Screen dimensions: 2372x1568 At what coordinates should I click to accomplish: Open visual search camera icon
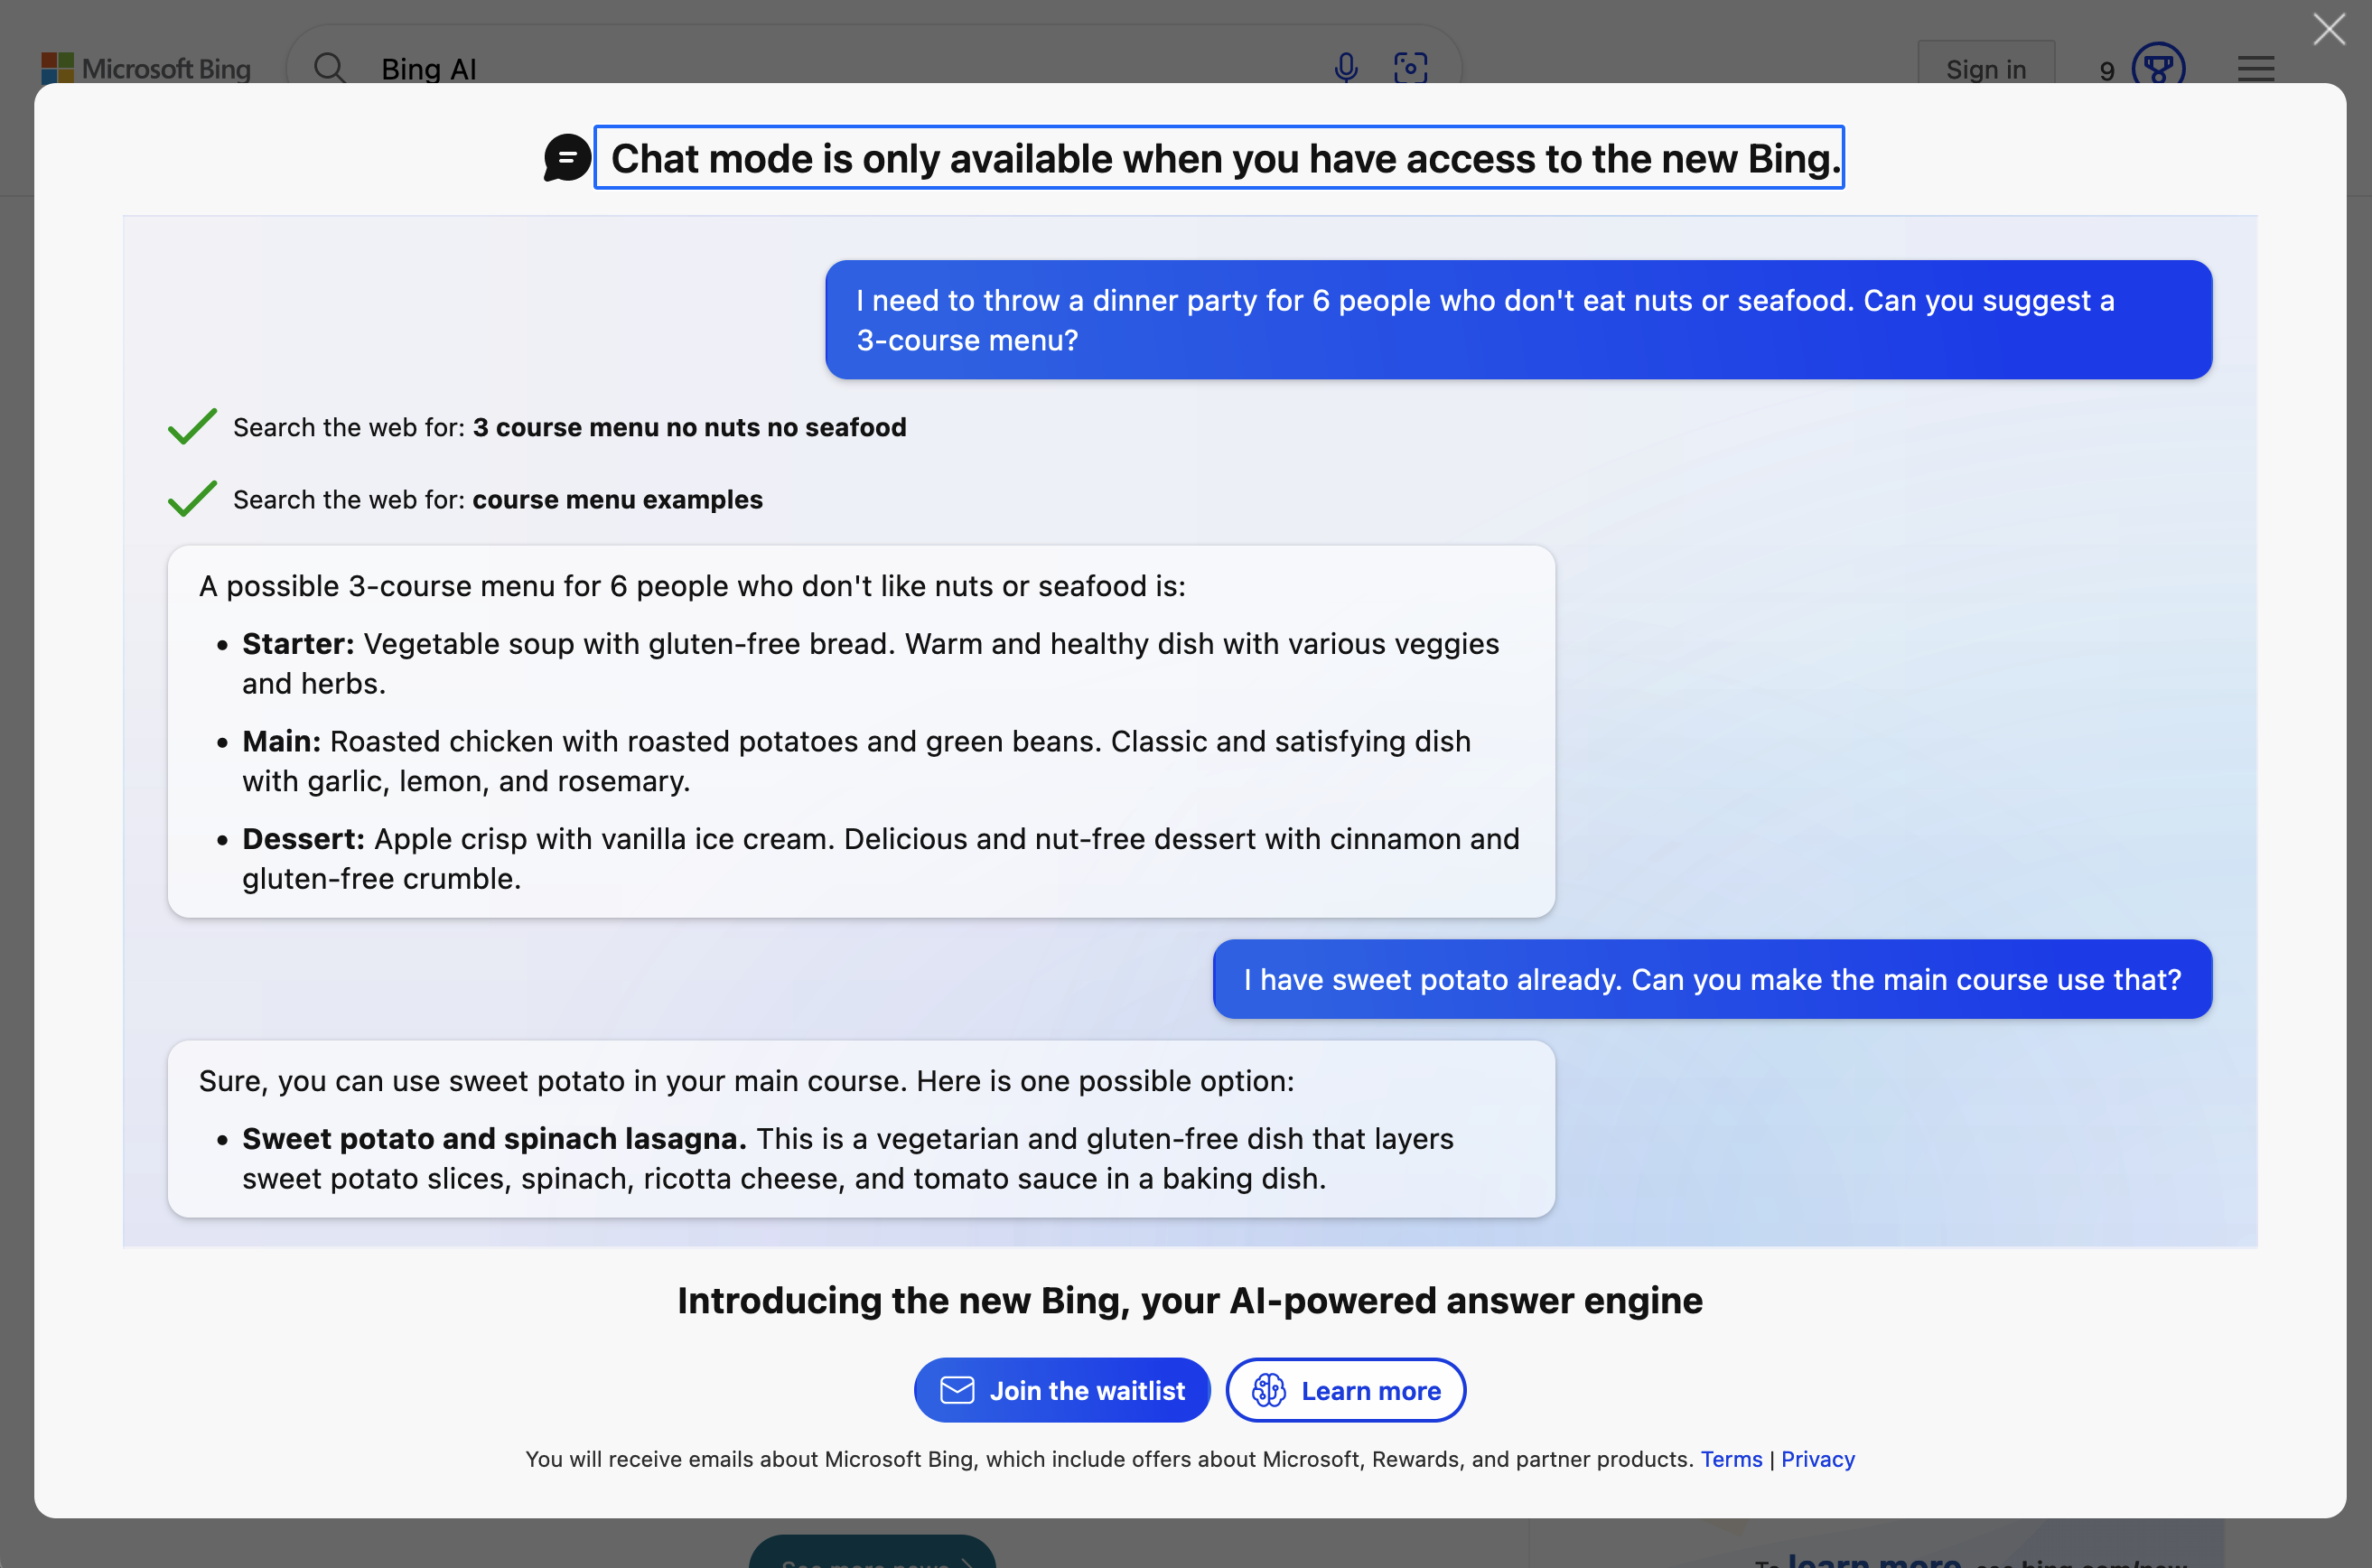(x=1410, y=68)
